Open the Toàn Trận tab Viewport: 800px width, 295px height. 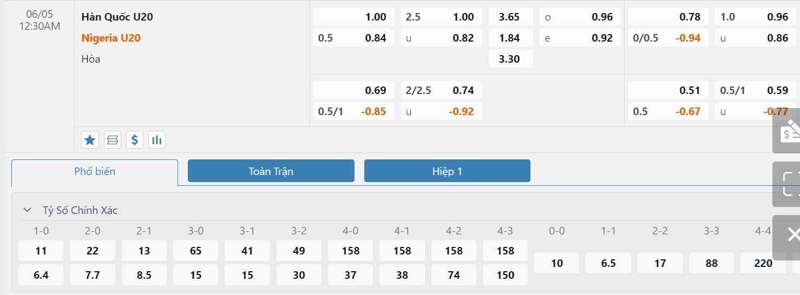[x=271, y=171]
